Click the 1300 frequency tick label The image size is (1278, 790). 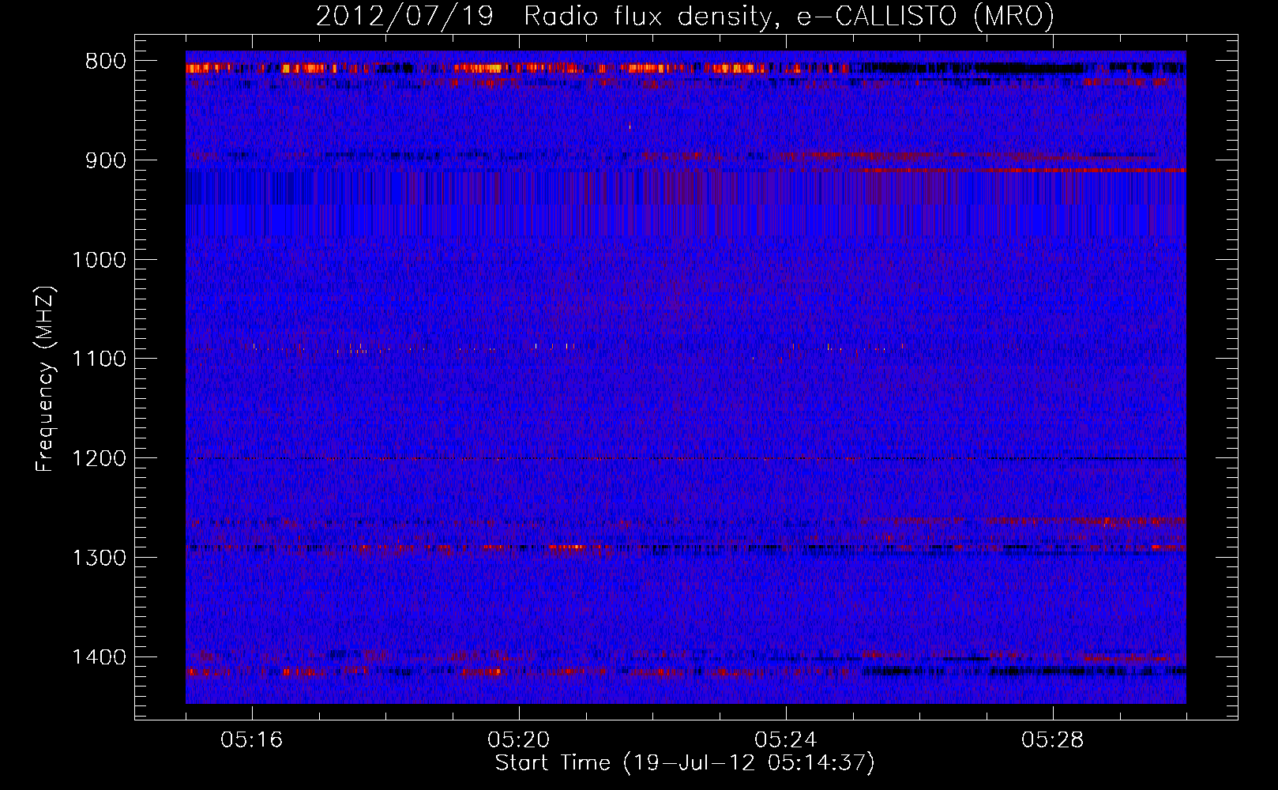(99, 558)
